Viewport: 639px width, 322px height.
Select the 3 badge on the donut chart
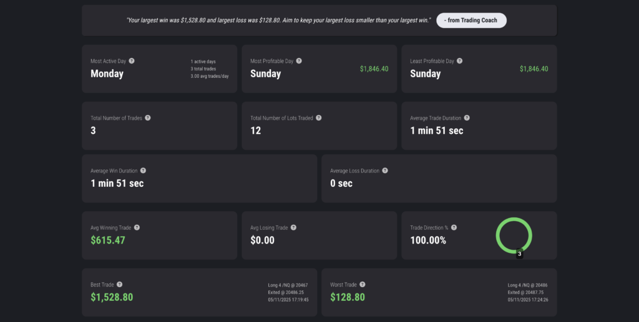coord(520,254)
